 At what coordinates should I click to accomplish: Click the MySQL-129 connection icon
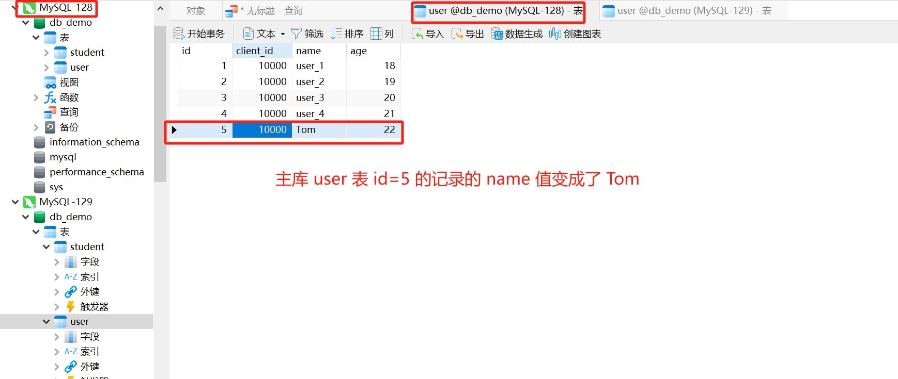29,202
